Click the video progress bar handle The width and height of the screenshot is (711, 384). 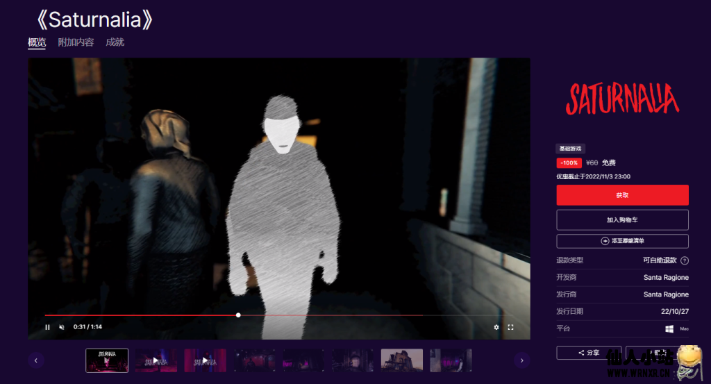pyautogui.click(x=238, y=315)
